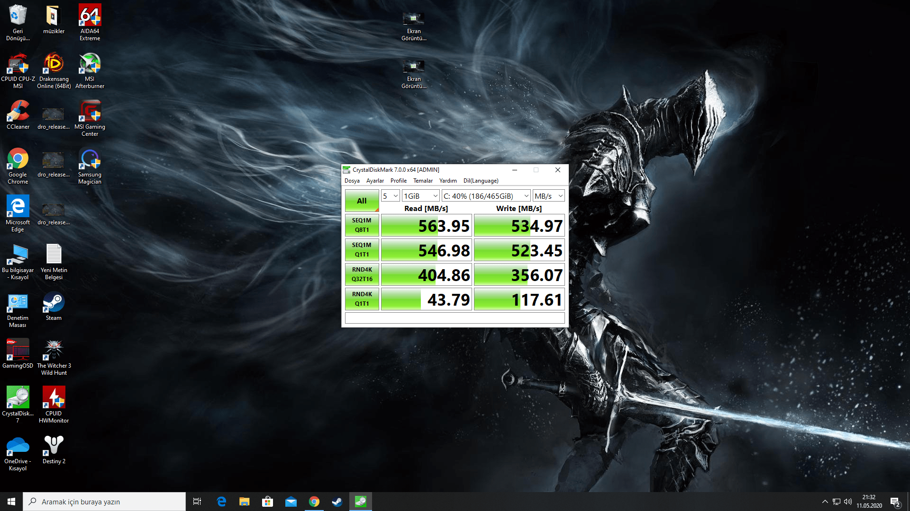Open the Dil(Language) menu
Screen dimensions: 910x511
click(481, 181)
